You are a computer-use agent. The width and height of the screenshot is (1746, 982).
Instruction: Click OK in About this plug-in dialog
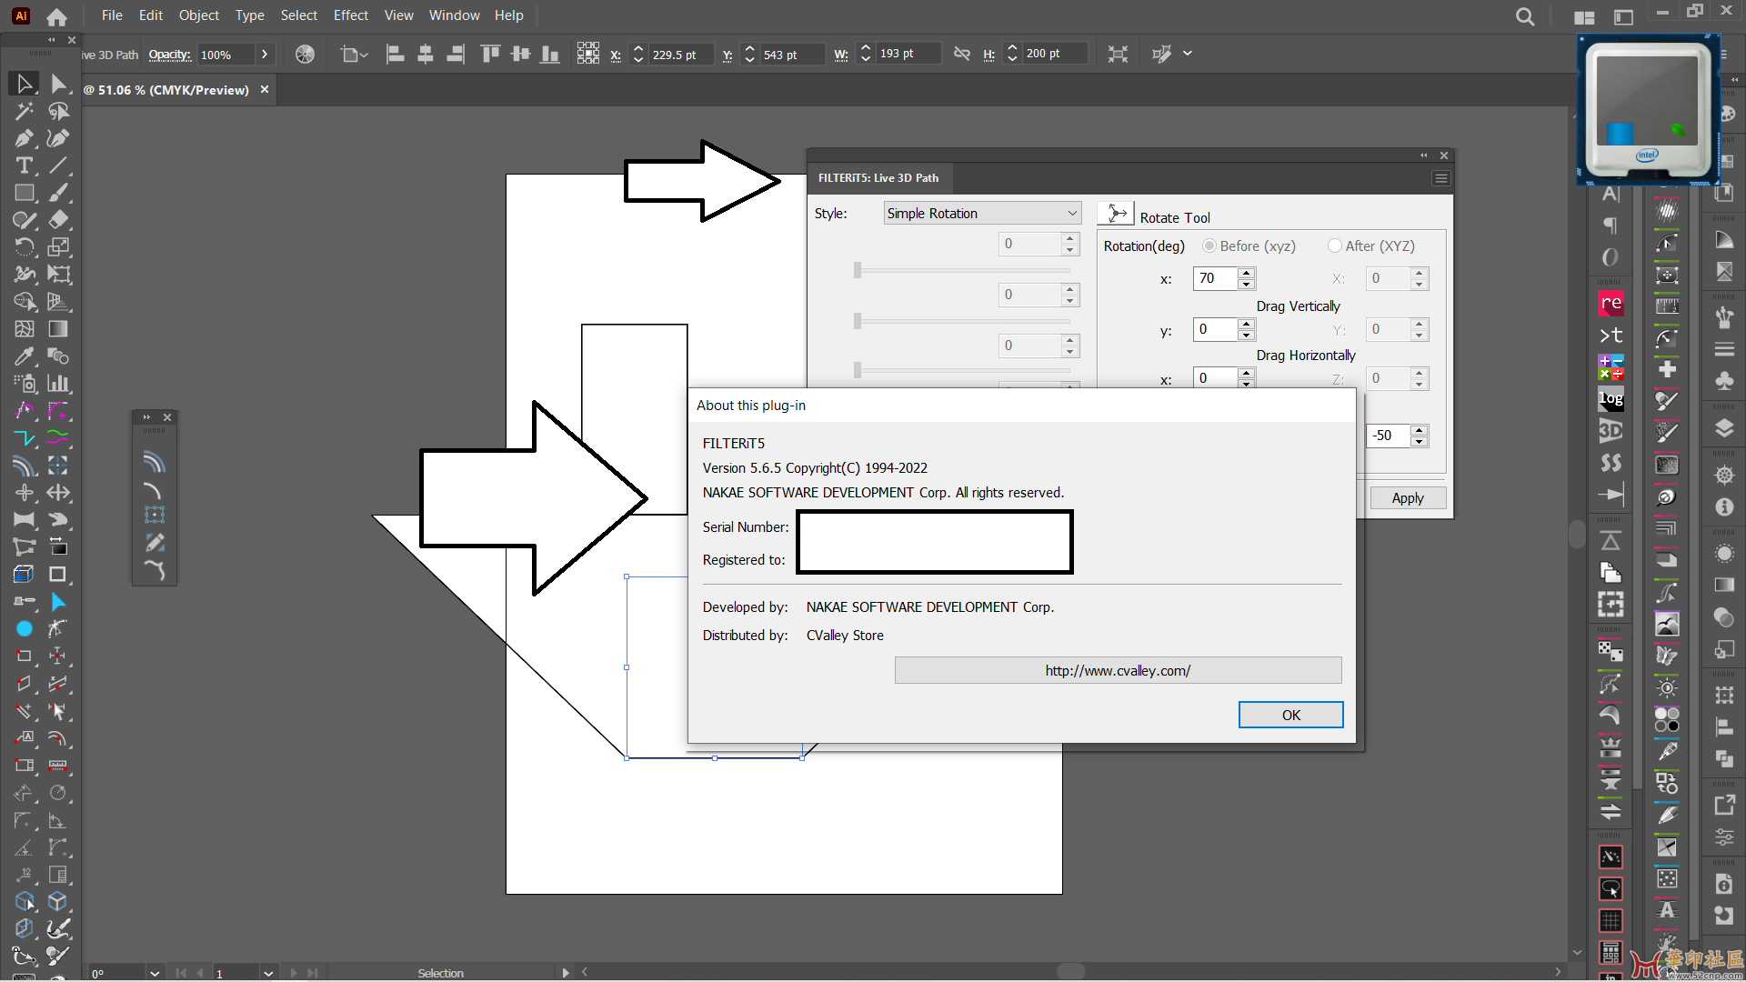click(x=1290, y=715)
